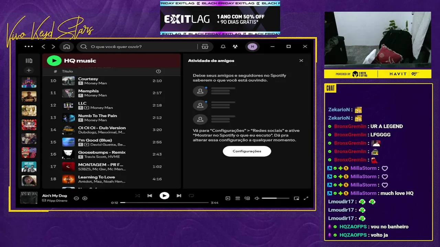Open the Browse icon in the search bar
The width and height of the screenshot is (440, 247).
(x=205, y=47)
